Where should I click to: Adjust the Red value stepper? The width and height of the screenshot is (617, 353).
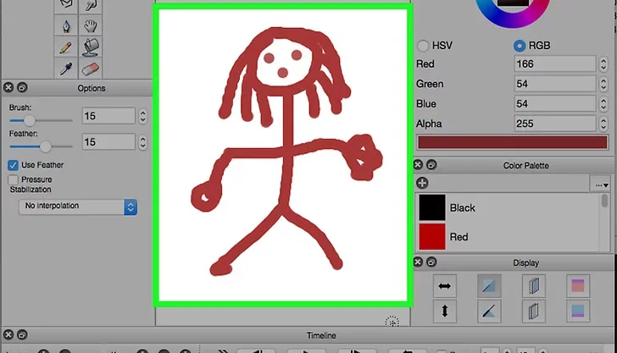603,63
